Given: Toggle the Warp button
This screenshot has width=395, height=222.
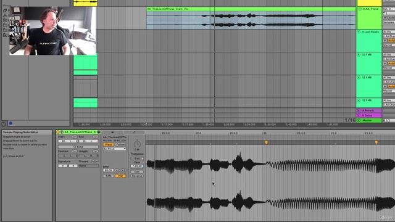Looking at the screenshot, I should coord(109,144).
